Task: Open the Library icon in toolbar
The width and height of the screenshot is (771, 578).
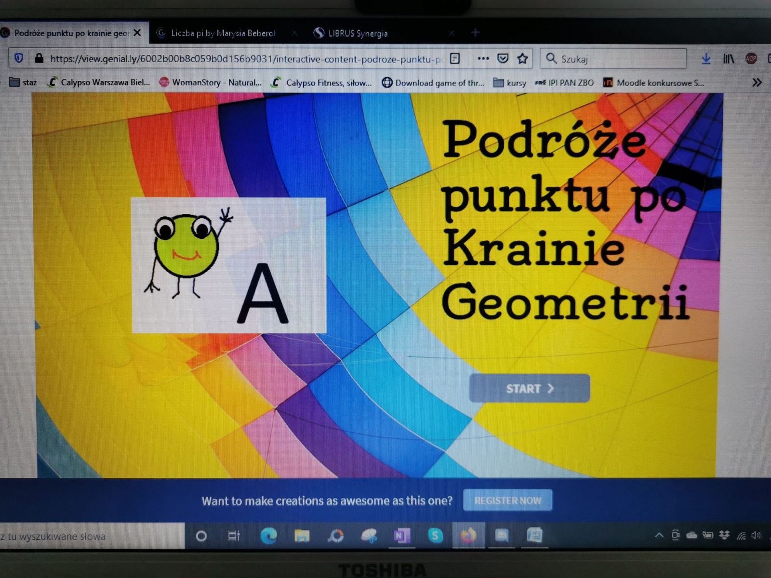Action: tap(729, 59)
